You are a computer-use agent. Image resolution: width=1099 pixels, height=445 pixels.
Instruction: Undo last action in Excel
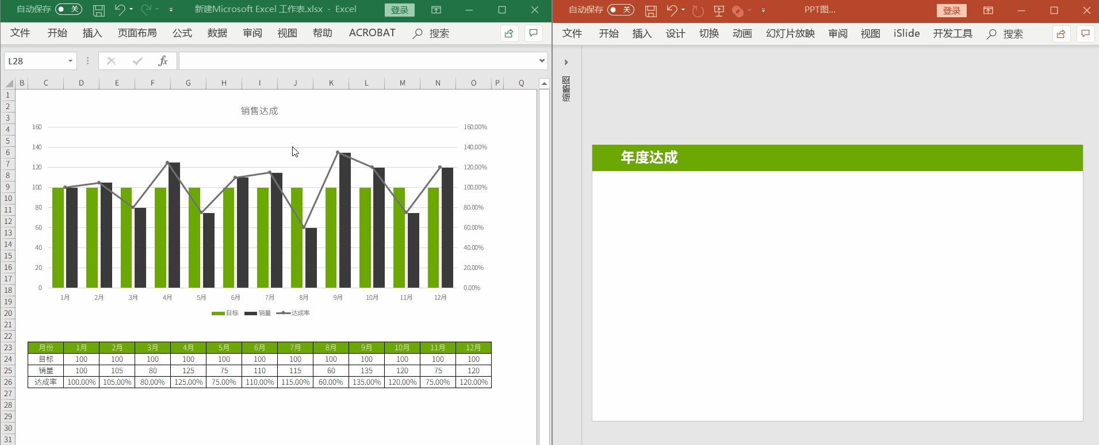click(120, 9)
